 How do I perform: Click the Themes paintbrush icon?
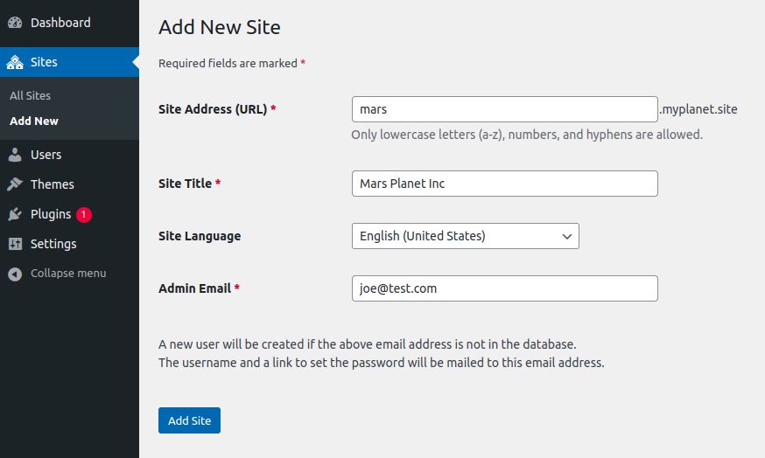[x=15, y=184]
